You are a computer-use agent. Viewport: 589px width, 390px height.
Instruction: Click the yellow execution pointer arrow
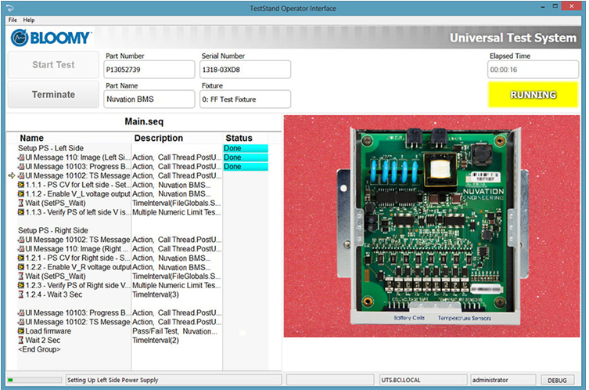tap(12, 176)
